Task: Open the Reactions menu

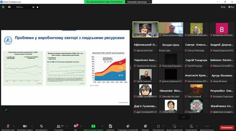Action: pos(145,127)
